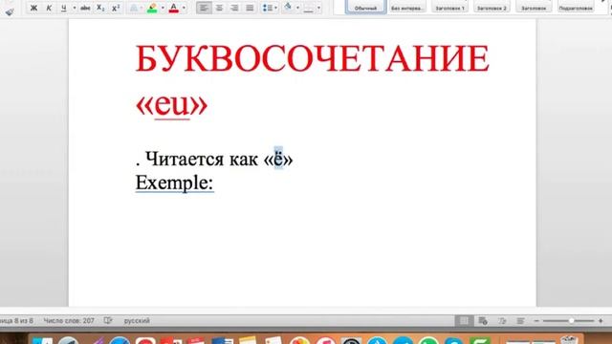612x344 pixels.
Task: Open the underline style dropdown arrow
Action: (75, 8)
